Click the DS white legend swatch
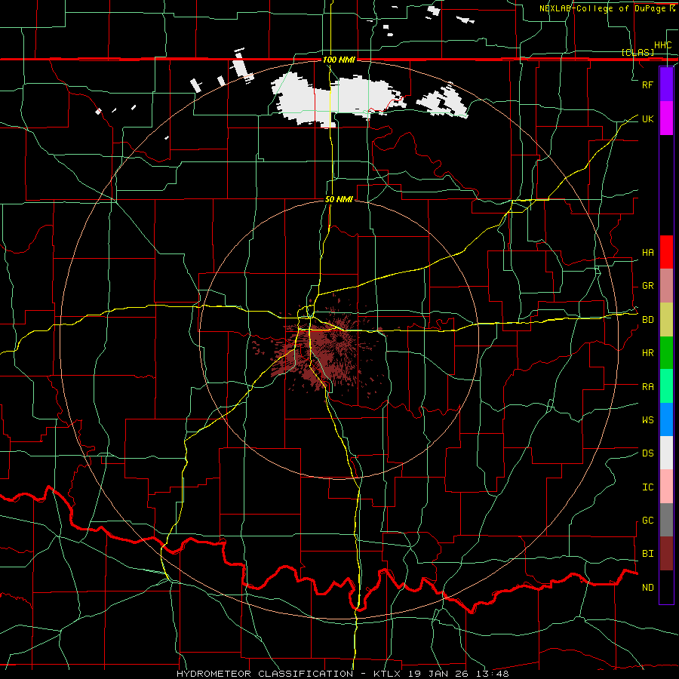The height and width of the screenshot is (679, 679). point(666,453)
